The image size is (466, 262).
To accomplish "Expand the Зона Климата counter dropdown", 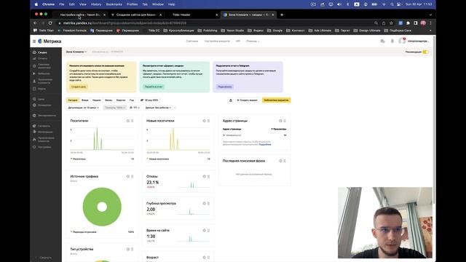I will coord(76,52).
